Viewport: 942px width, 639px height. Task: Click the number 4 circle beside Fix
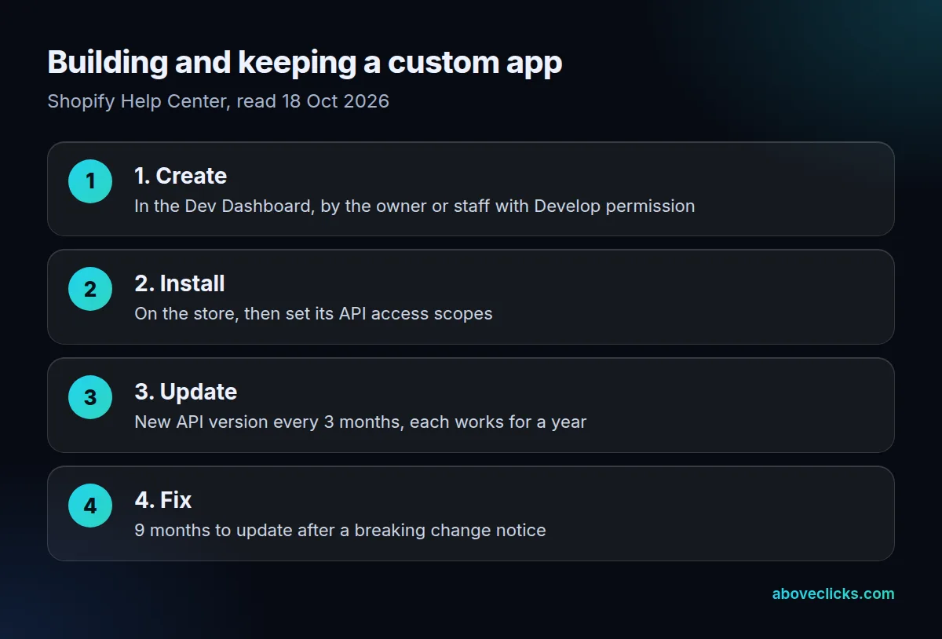(x=90, y=506)
